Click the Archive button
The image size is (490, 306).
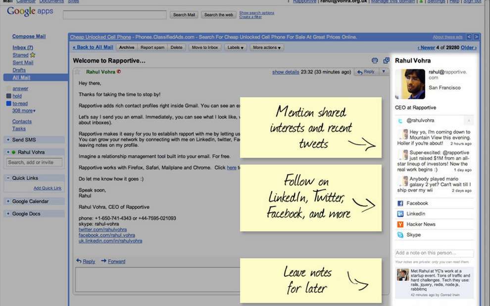[x=127, y=47]
